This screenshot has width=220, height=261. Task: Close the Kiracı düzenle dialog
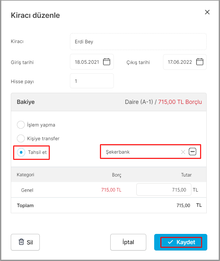[207, 12]
